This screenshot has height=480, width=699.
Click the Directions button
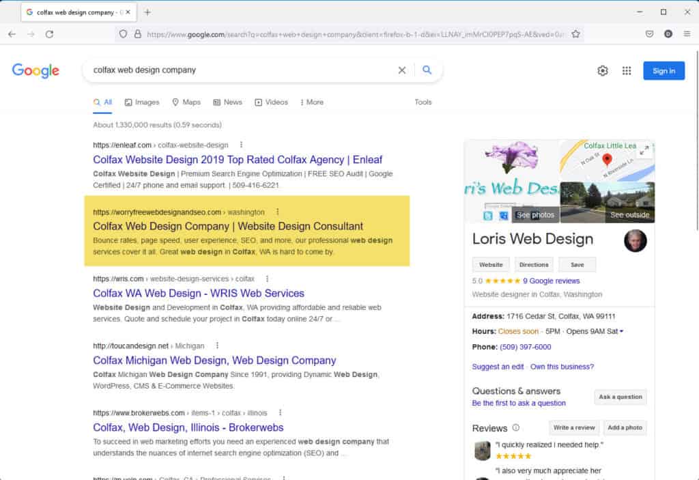click(534, 264)
